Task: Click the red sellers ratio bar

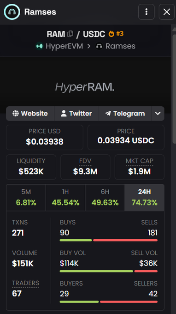Action: click(129, 302)
